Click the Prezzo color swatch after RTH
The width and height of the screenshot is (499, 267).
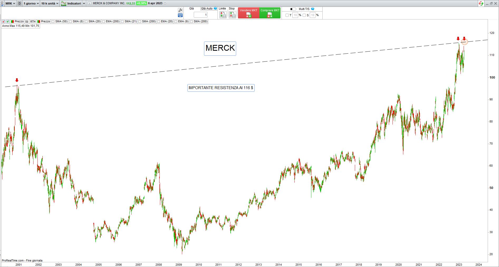click(39, 22)
